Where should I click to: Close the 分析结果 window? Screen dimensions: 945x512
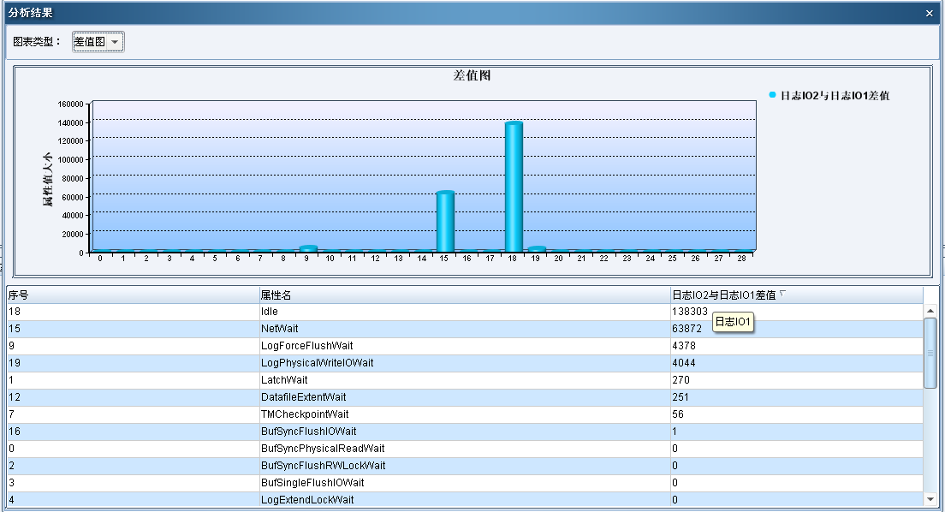point(930,13)
